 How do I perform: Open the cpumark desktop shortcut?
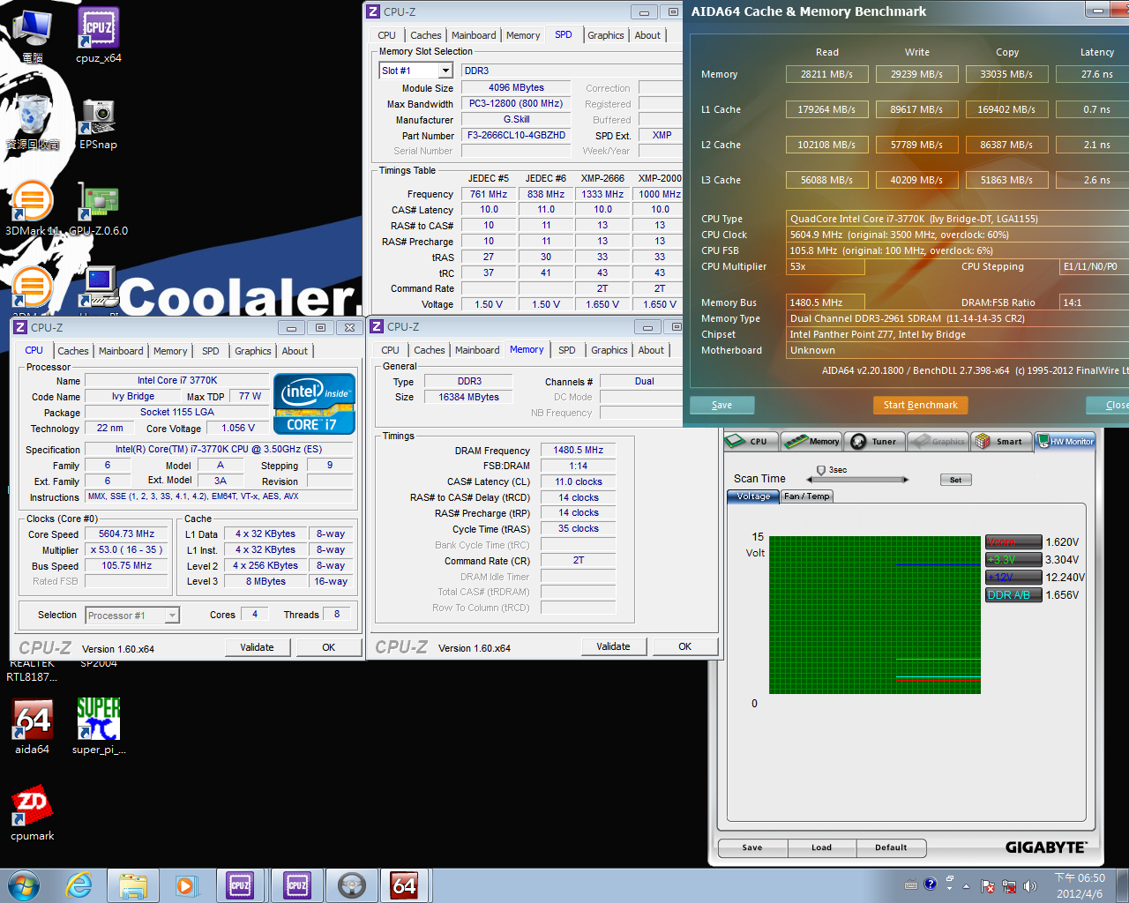(33, 813)
